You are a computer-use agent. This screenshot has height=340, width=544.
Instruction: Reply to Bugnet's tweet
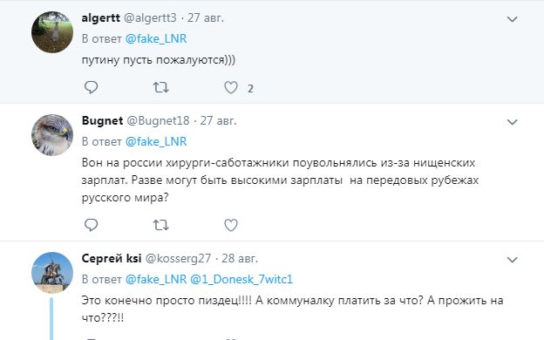tap(92, 225)
